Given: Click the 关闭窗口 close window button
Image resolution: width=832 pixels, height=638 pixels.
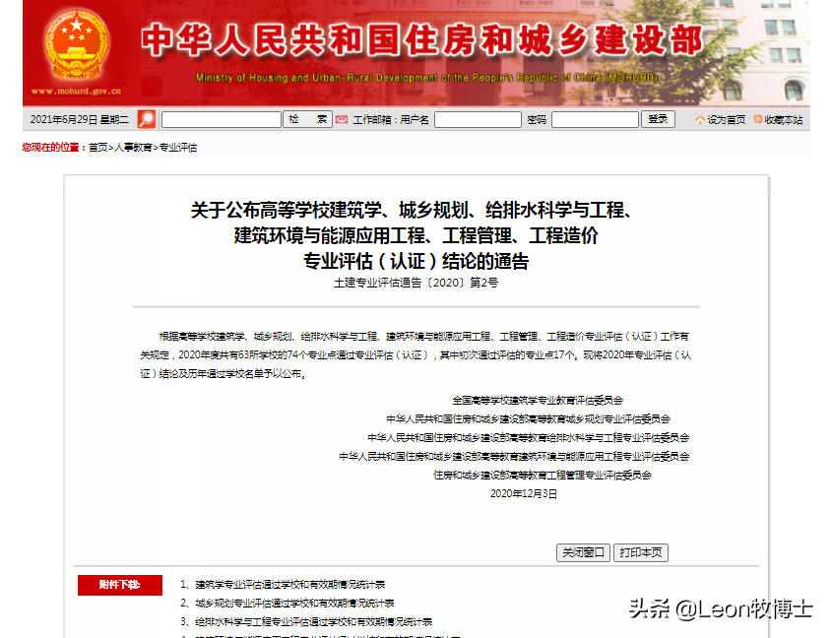Looking at the screenshot, I should (582, 552).
